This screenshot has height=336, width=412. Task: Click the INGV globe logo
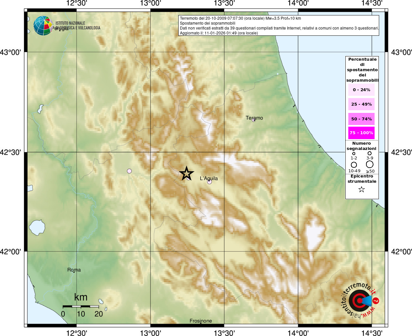click(x=43, y=26)
